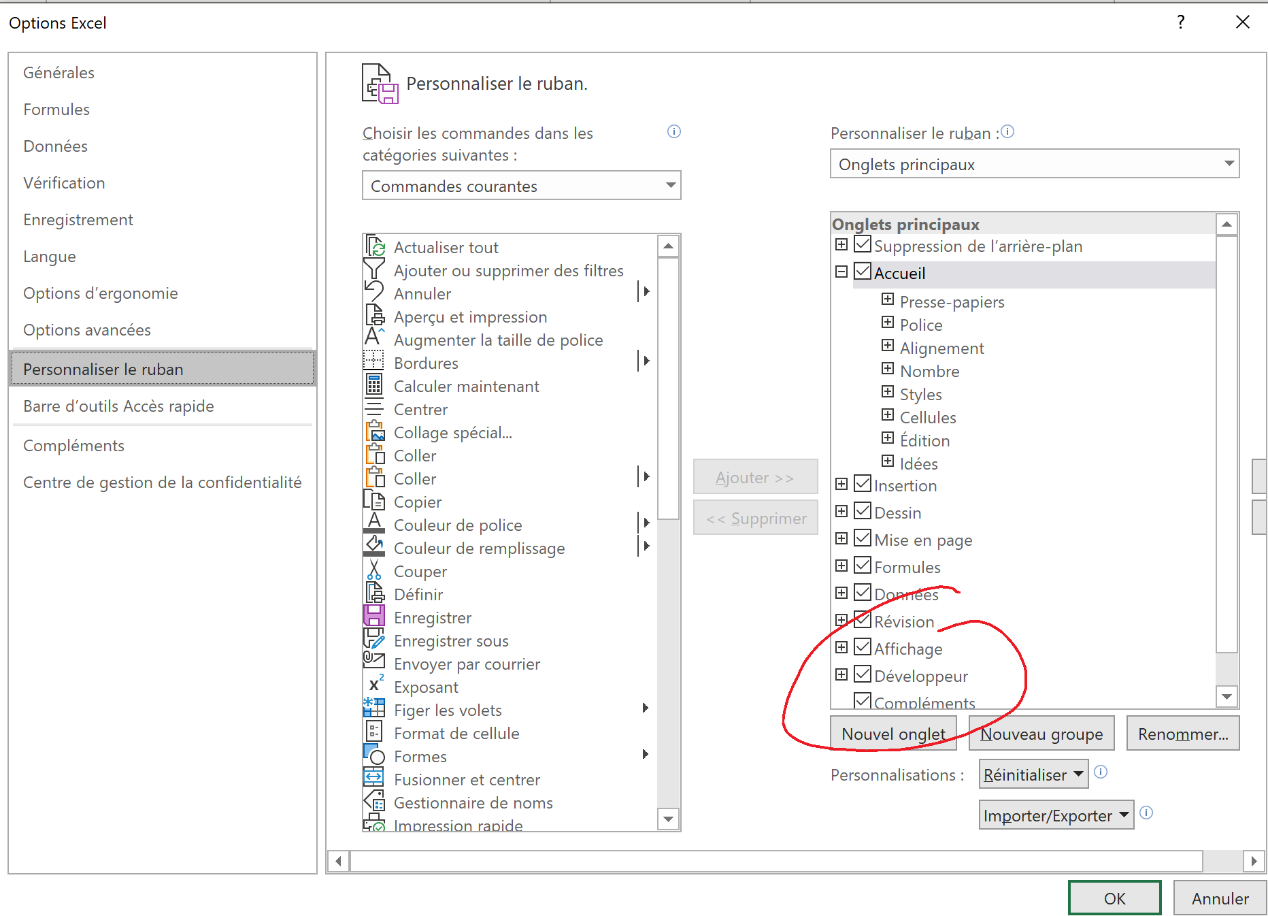Toggle the Accueil tab checkbox

coord(863,271)
